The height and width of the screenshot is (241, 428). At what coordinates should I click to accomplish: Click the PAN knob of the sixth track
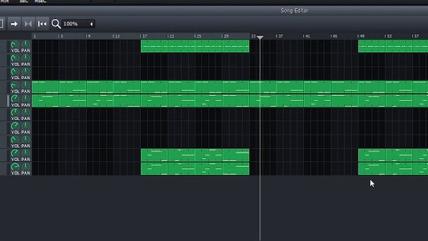(x=25, y=112)
